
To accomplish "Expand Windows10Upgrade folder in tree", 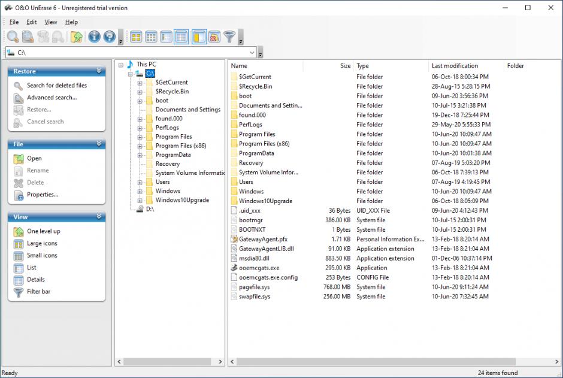I will pos(140,200).
